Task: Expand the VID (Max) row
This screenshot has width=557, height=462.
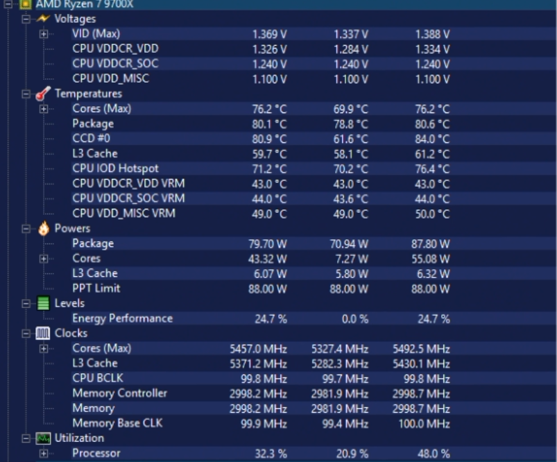Action: coord(43,34)
